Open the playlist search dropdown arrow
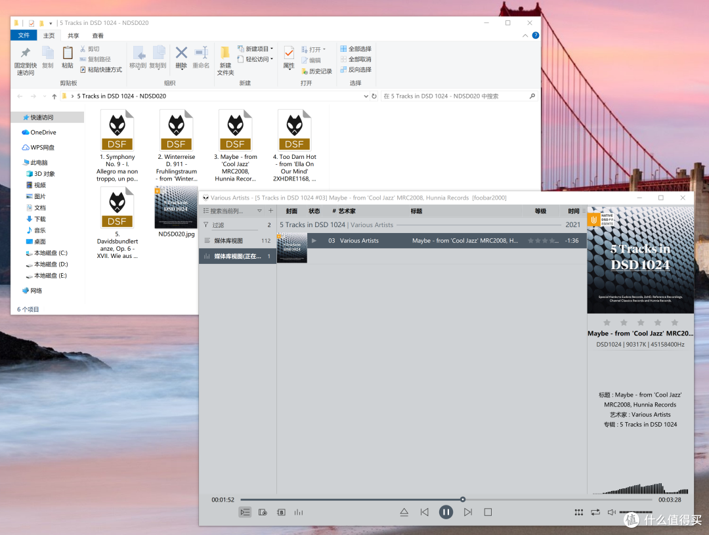 [259, 211]
